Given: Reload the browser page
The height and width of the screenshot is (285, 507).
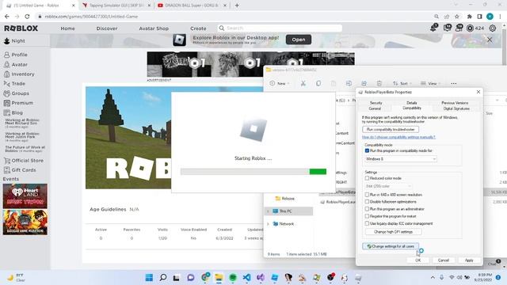Looking at the screenshot, I should (x=27, y=17).
